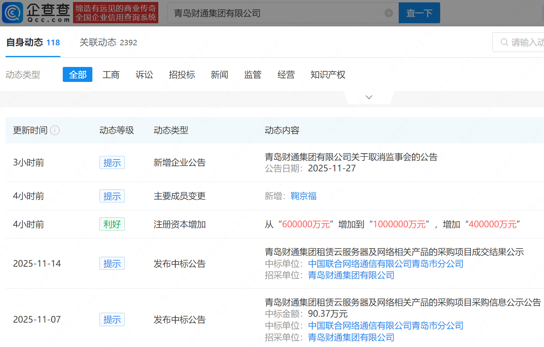Click the company name search input field
This screenshot has height=347, width=544.
click(x=276, y=13)
